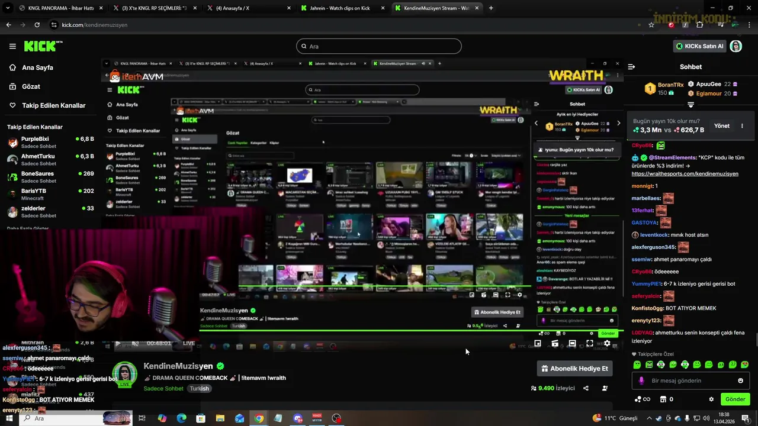Select the first green follower emote

click(x=637, y=364)
